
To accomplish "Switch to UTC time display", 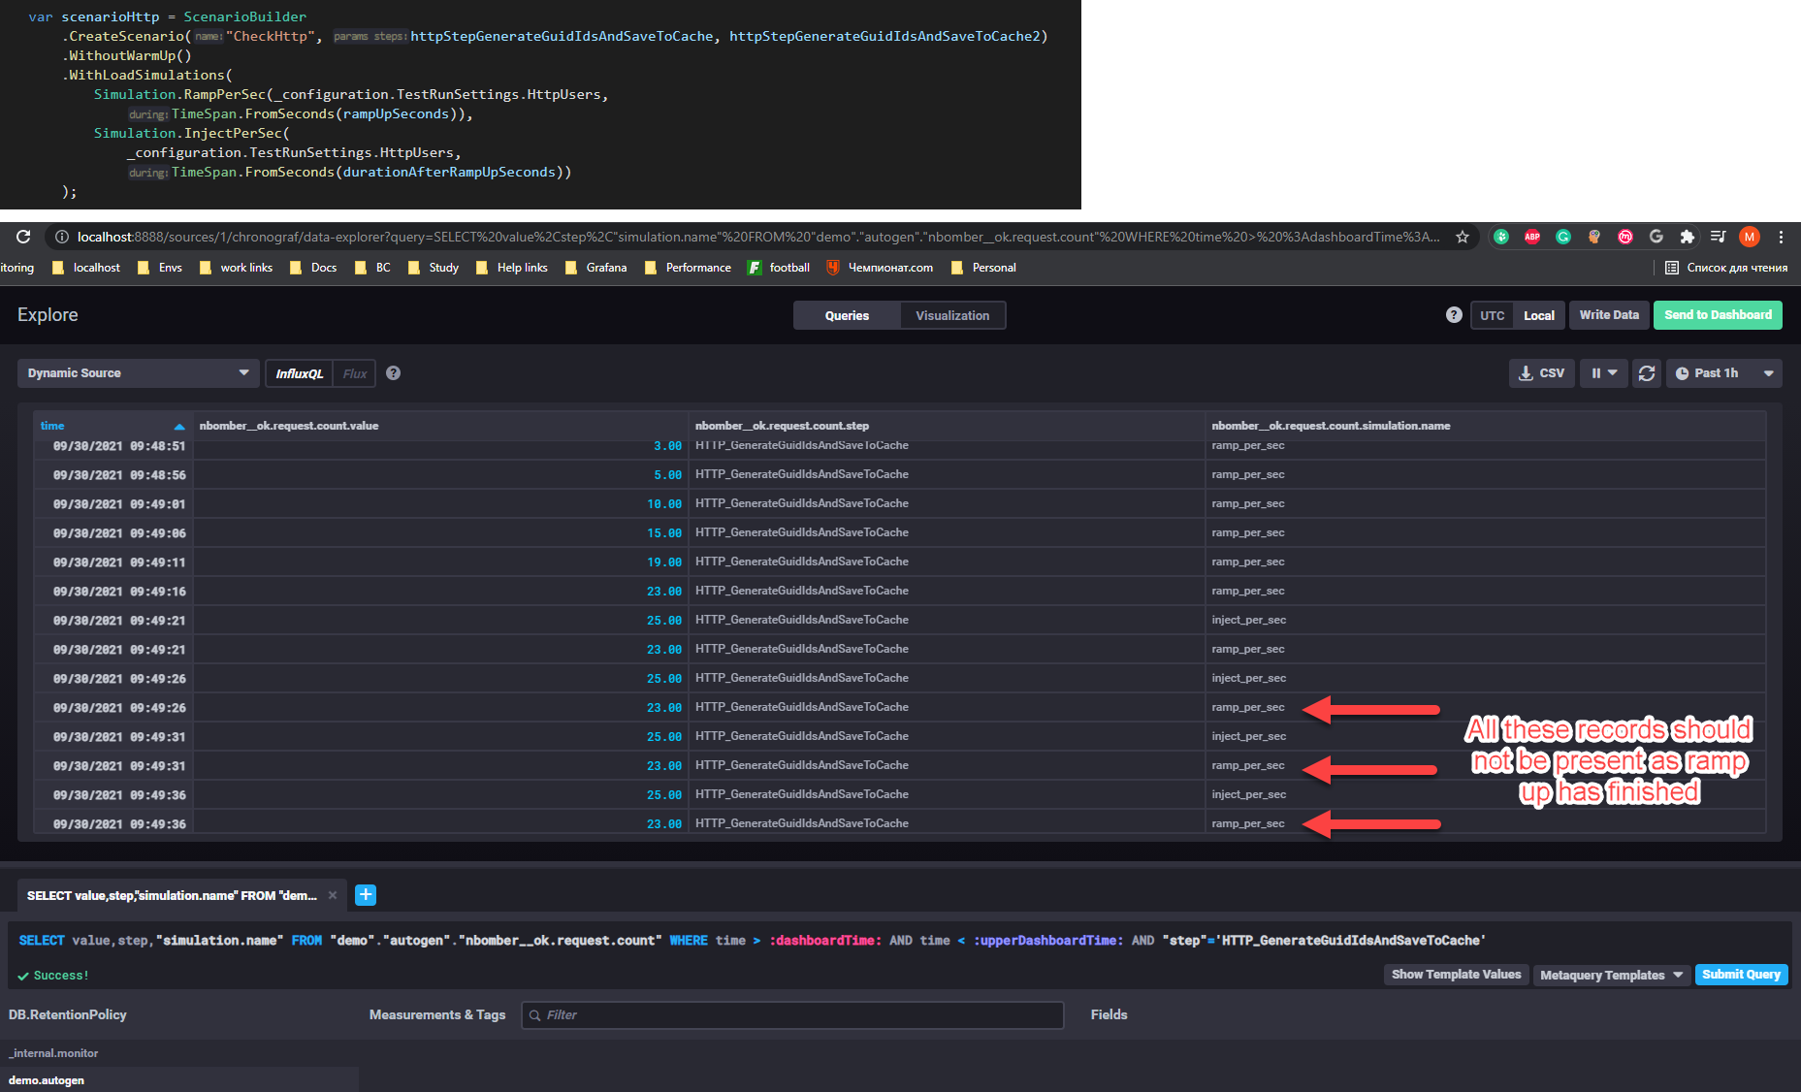I will coord(1492,314).
